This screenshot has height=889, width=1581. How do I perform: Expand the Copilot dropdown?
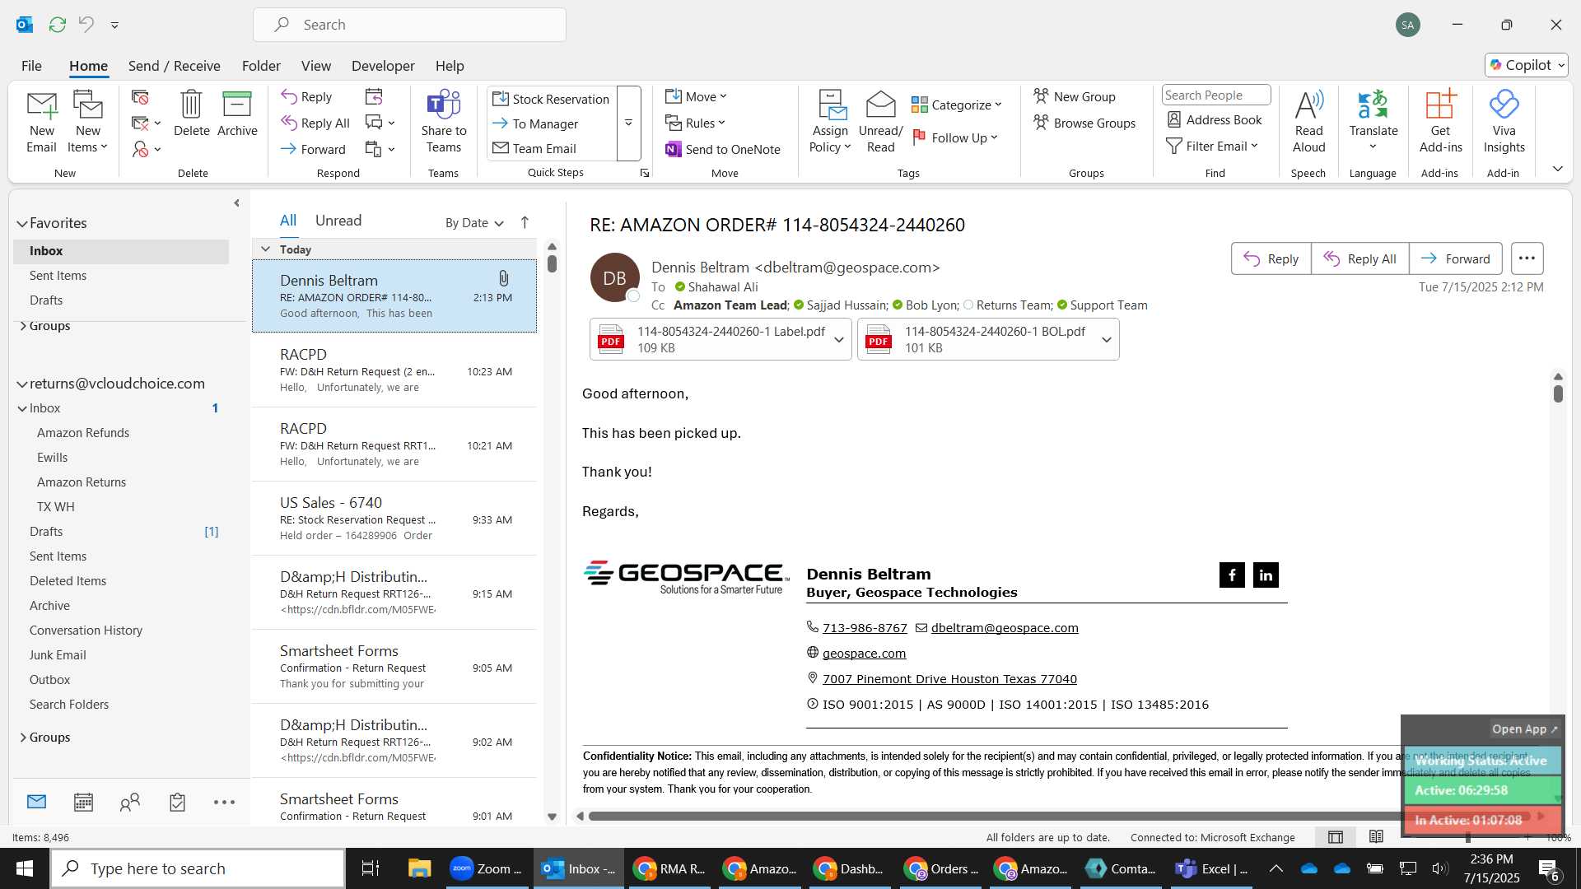point(1562,65)
